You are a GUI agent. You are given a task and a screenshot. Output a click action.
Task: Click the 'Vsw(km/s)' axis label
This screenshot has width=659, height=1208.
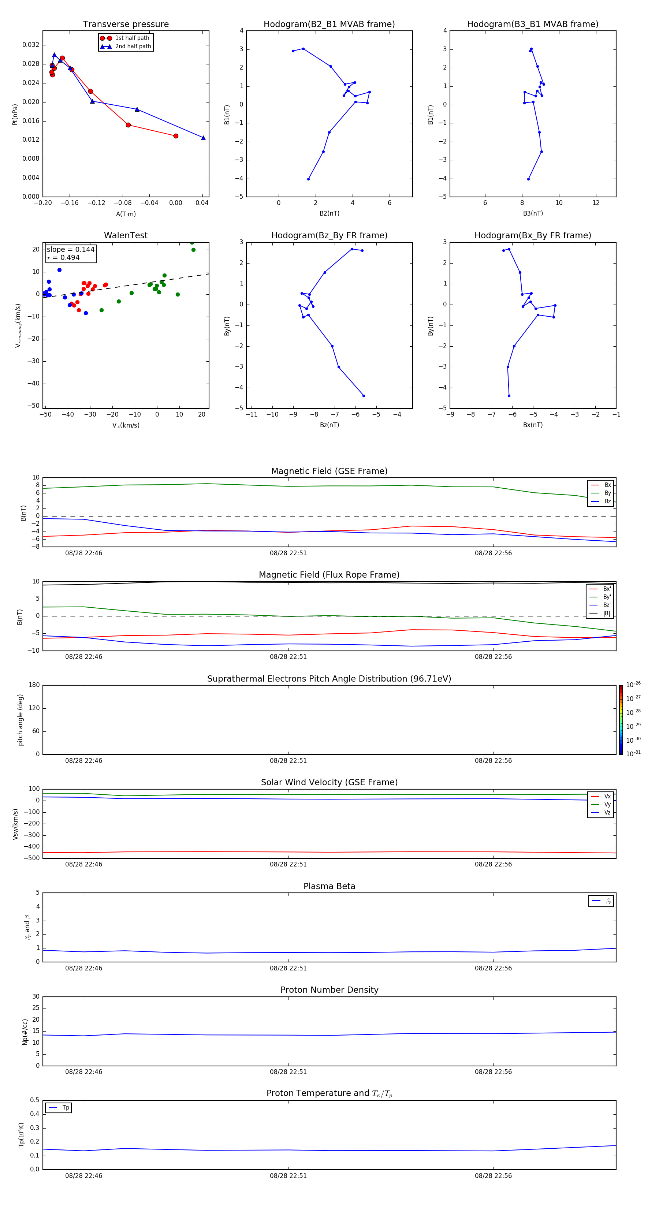(15, 824)
